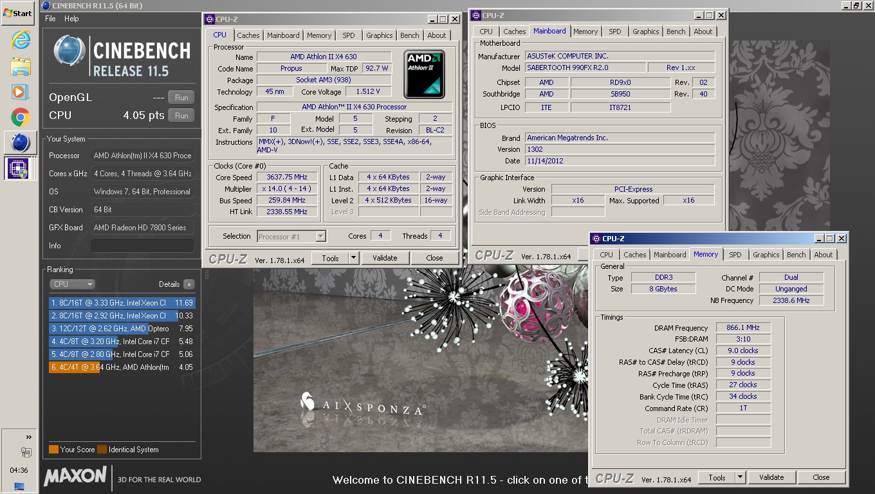Click the motherboard model SABERTOOTH 990FX R2.0
The height and width of the screenshot is (494, 875).
(585, 68)
